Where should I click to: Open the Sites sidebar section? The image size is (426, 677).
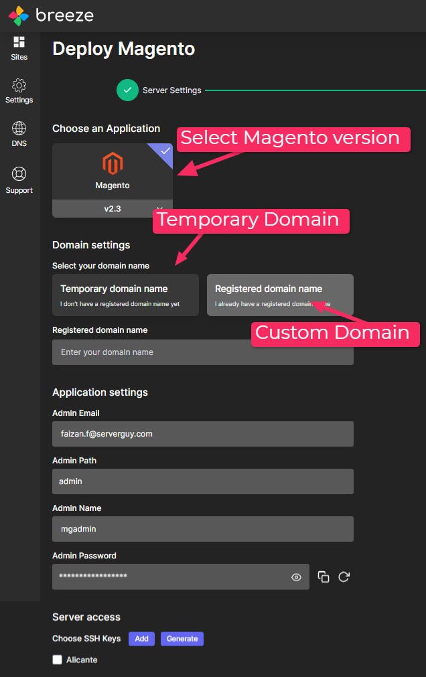pyautogui.click(x=19, y=48)
